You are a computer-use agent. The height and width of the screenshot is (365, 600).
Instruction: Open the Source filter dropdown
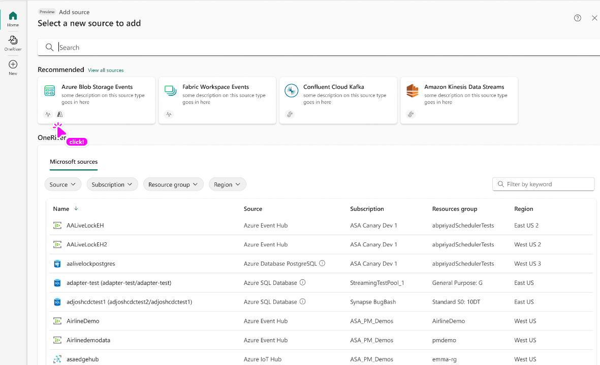[x=63, y=185]
